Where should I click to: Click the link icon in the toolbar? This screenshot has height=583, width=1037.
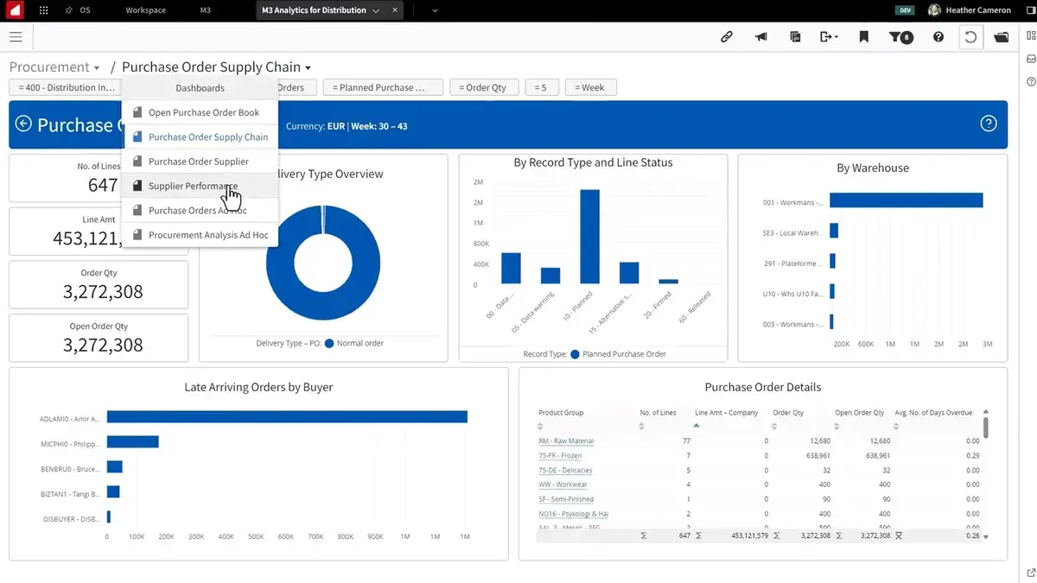point(727,37)
